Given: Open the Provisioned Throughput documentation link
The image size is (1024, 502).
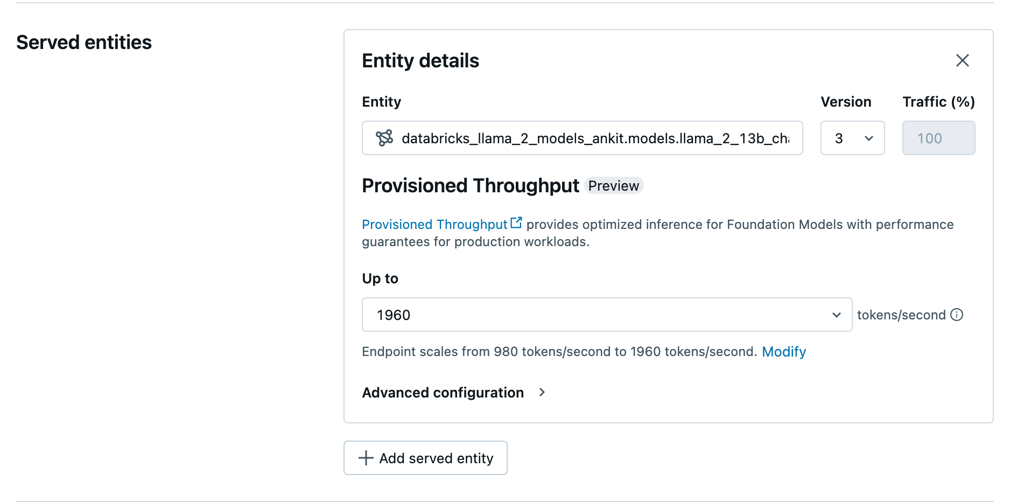Looking at the screenshot, I should tap(435, 224).
